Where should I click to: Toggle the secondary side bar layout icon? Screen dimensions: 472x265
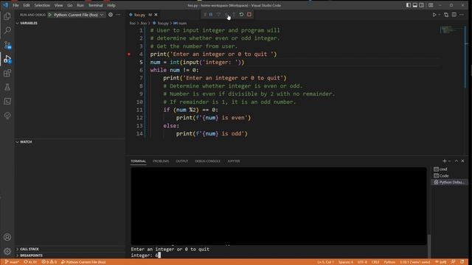(x=422, y=5)
